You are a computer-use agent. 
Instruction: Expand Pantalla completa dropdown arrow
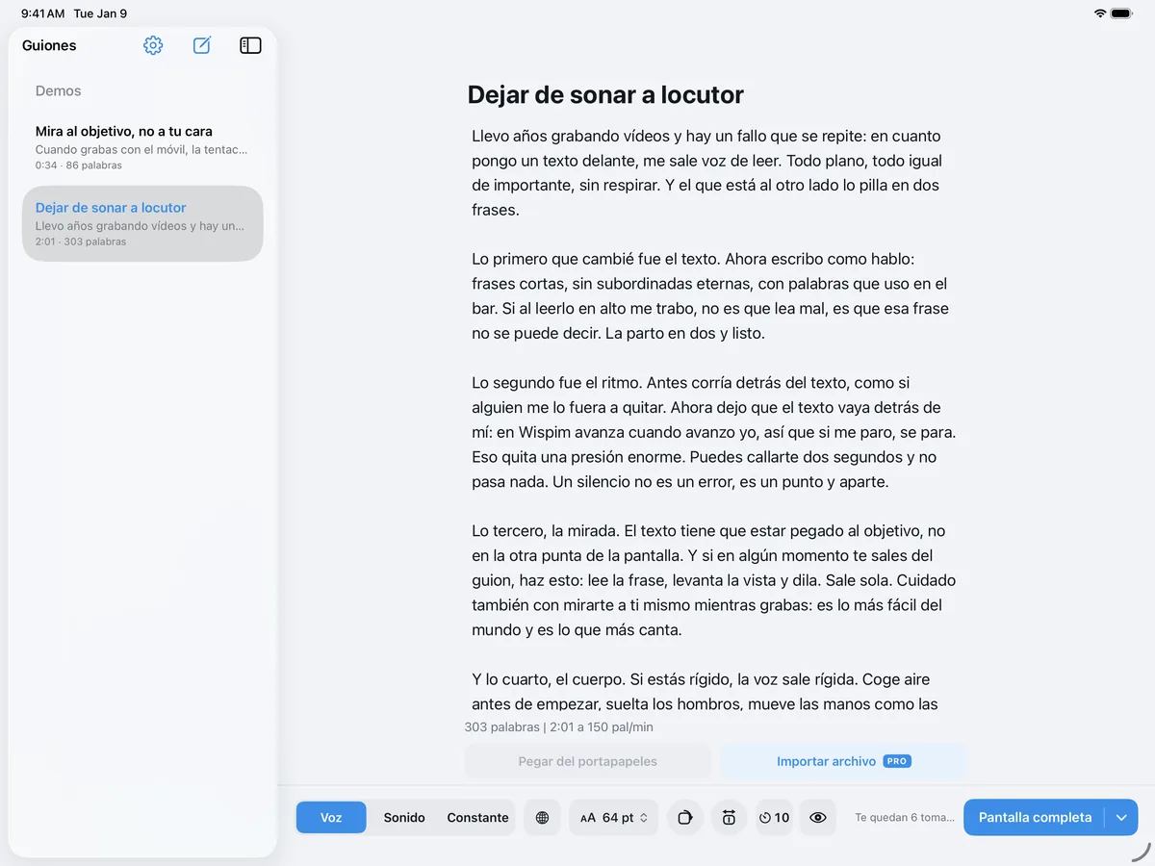1121,818
